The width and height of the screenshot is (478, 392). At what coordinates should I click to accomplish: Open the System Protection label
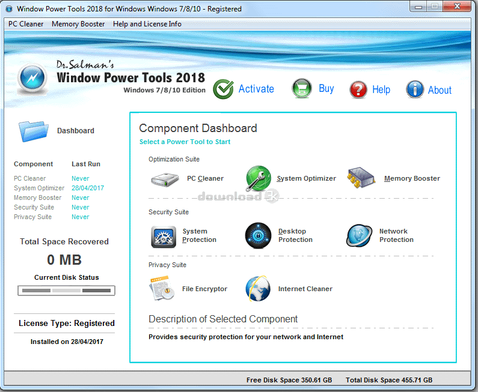(200, 235)
